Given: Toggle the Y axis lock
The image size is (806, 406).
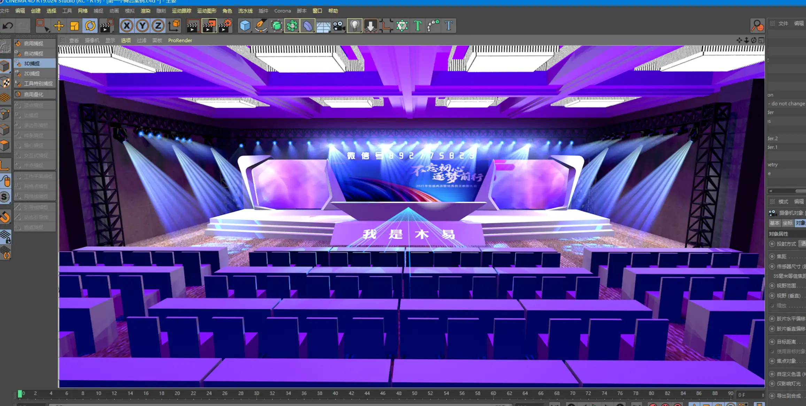Looking at the screenshot, I should pyautogui.click(x=142, y=26).
